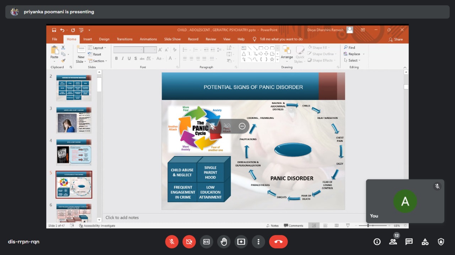
Task: Select slide 4 thumbnail
Action: 74,153
